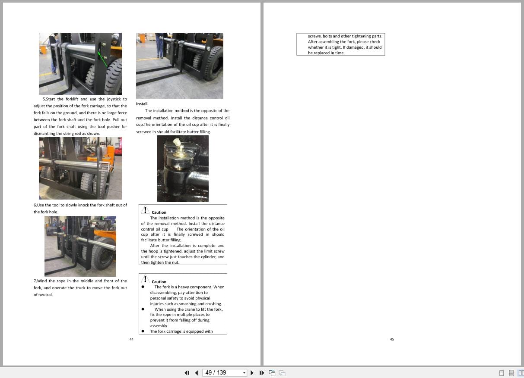
Task: Click the oil cup close-up photo
Action: click(x=183, y=168)
